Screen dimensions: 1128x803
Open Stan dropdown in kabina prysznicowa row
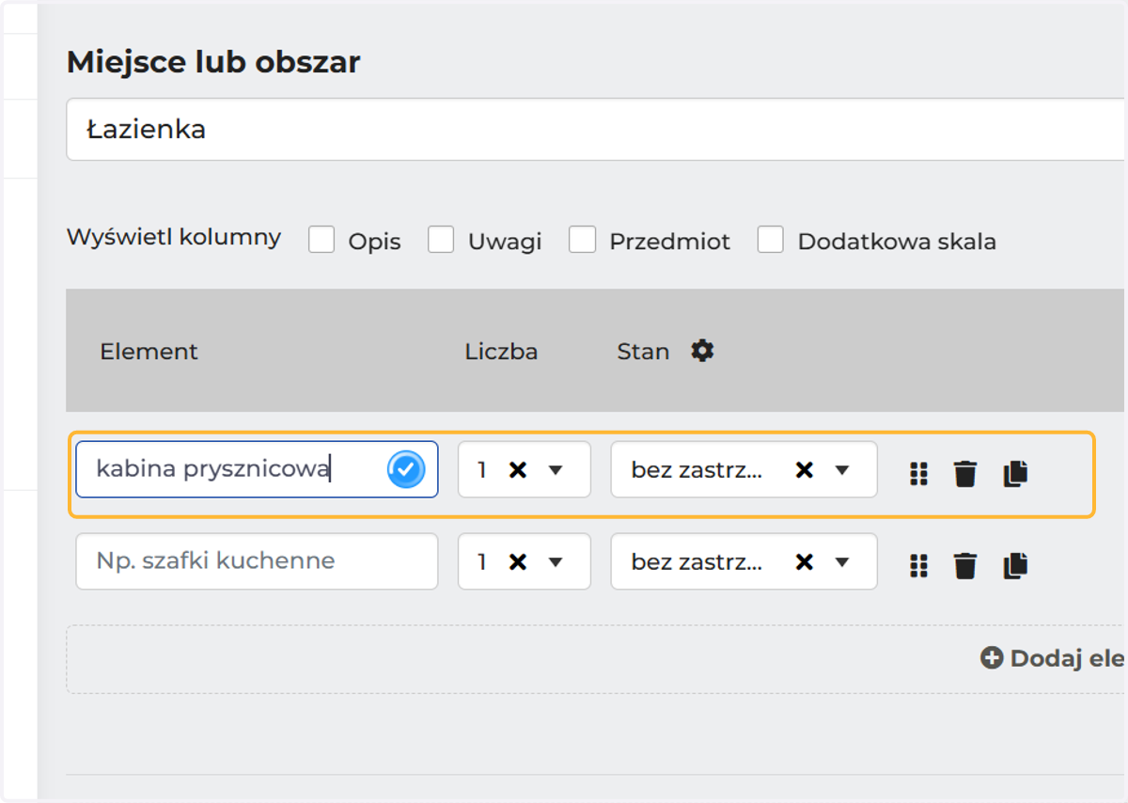[842, 469]
